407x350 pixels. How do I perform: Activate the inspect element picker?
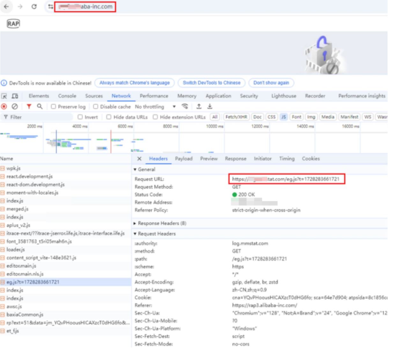[x=4, y=96]
